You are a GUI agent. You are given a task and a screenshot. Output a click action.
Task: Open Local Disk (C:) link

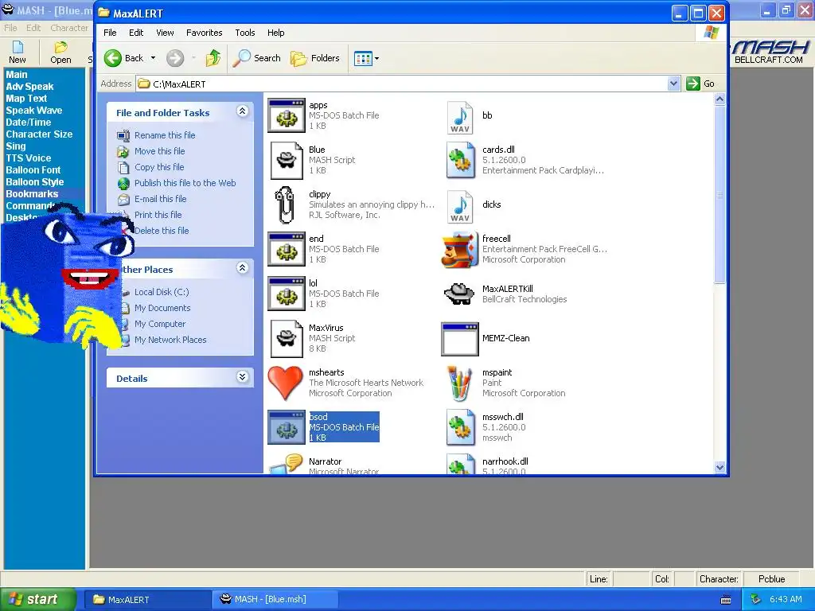pos(162,292)
